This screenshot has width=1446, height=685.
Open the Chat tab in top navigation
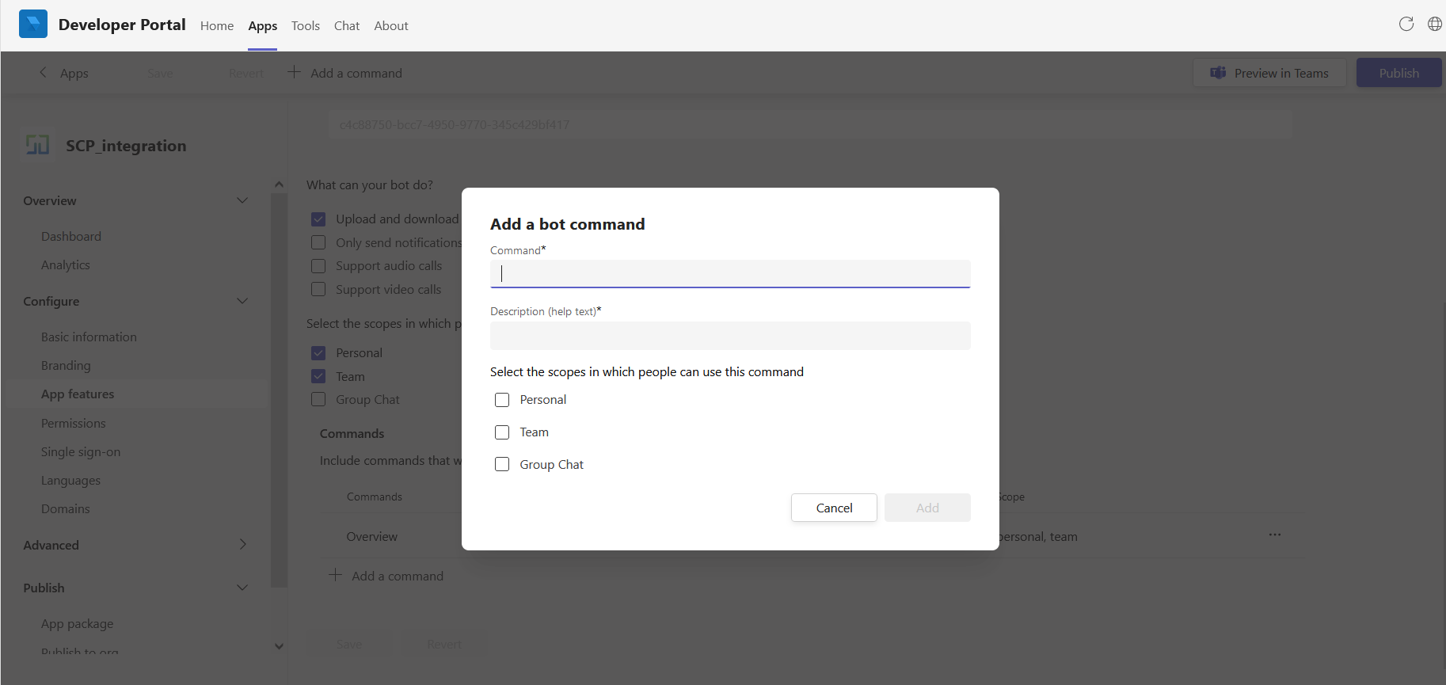[346, 25]
